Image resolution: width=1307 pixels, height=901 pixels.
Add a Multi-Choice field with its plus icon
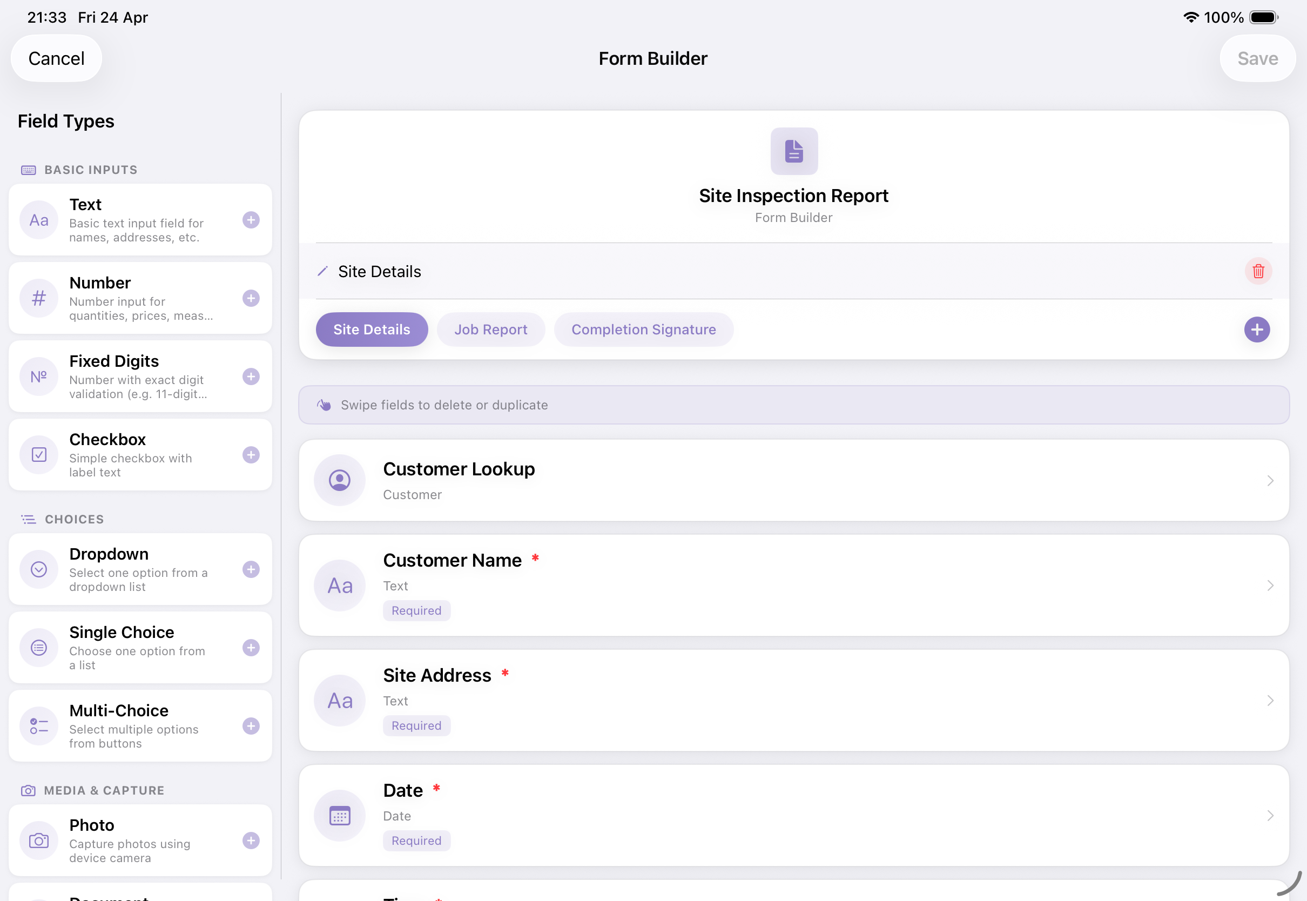[x=251, y=726]
